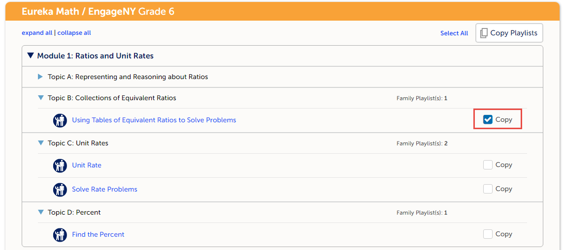Click Family Playlist(s): 1 in Topic D row
The width and height of the screenshot is (564, 250).
pyautogui.click(x=422, y=213)
